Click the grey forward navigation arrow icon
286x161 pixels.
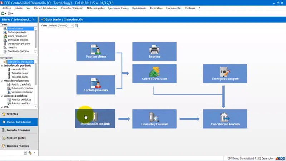[9, 13]
